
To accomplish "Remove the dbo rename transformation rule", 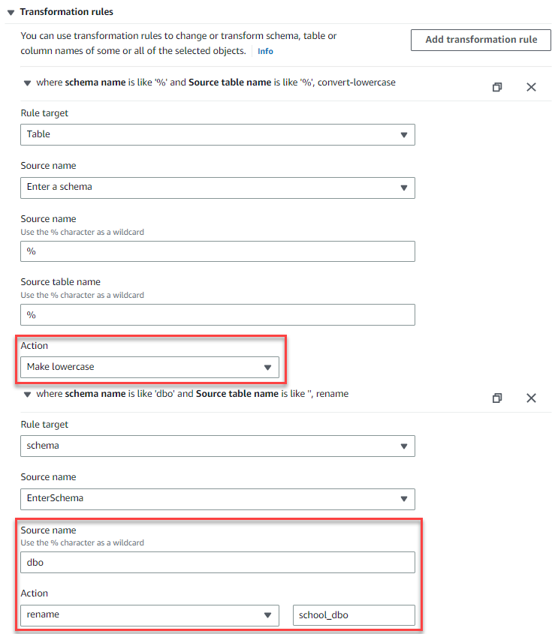I will [x=531, y=398].
